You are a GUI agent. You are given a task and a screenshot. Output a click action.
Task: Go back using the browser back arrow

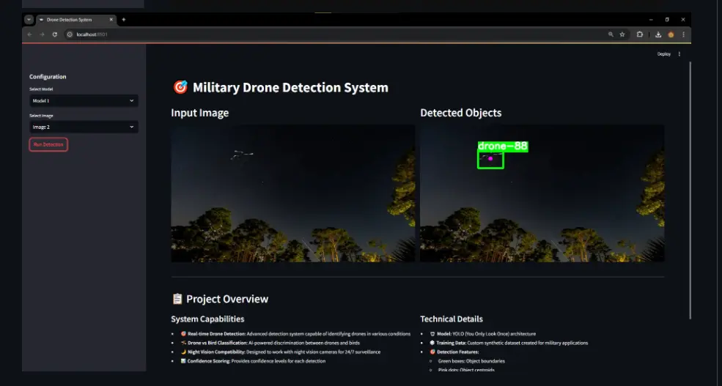30,34
